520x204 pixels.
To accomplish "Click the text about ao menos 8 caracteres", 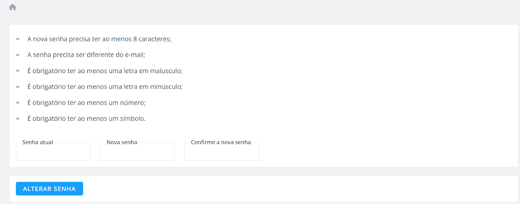I will (x=99, y=39).
